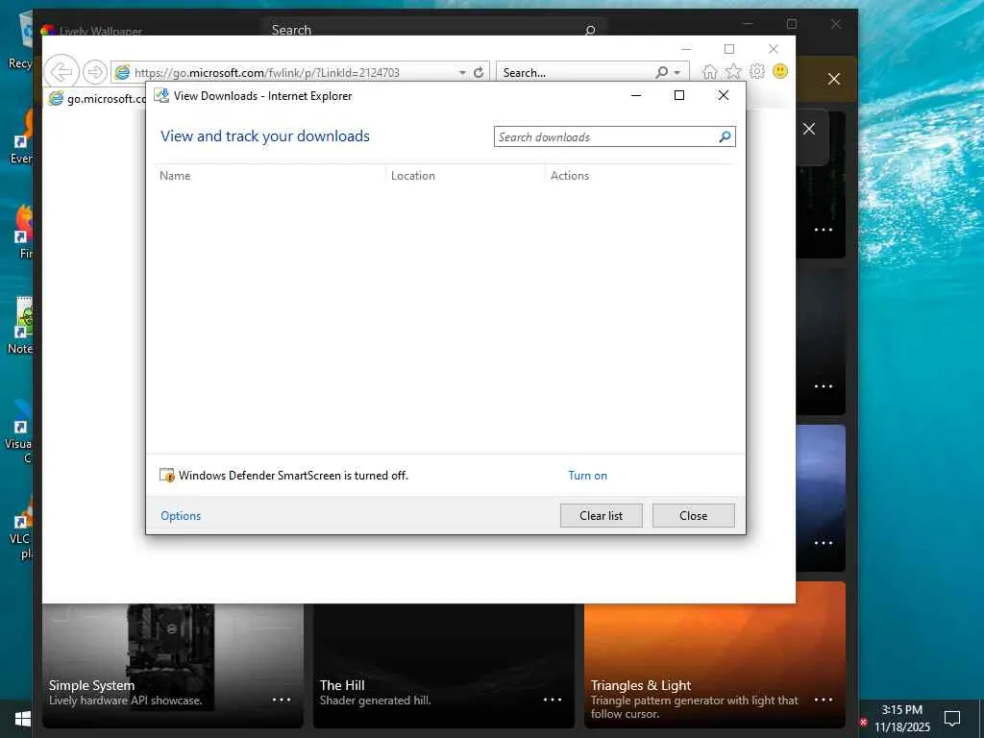Click the IE search magnifier icon
Image resolution: width=984 pixels, height=738 pixels.
[661, 73]
